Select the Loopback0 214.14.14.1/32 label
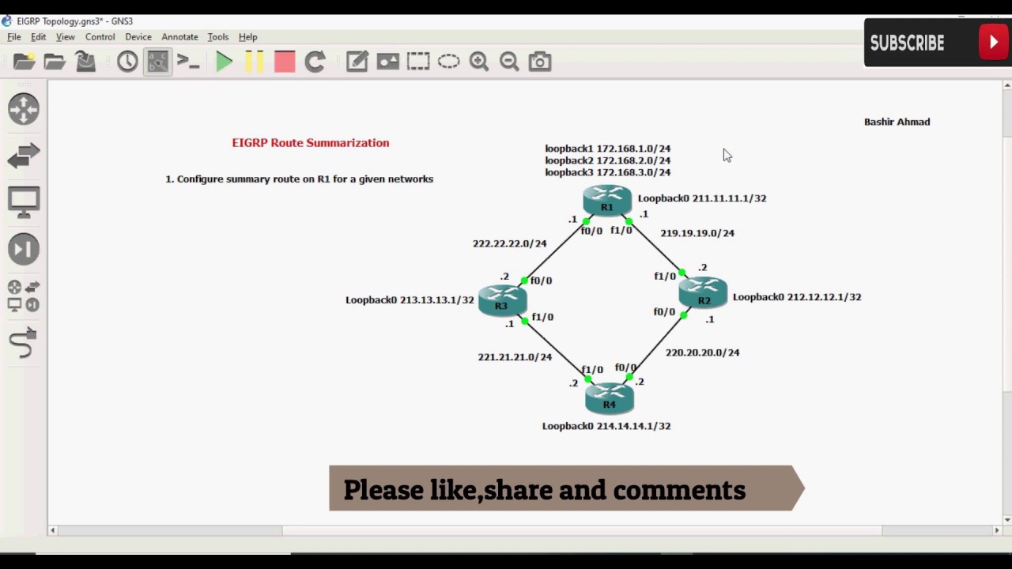The image size is (1012, 569). pyautogui.click(x=606, y=426)
